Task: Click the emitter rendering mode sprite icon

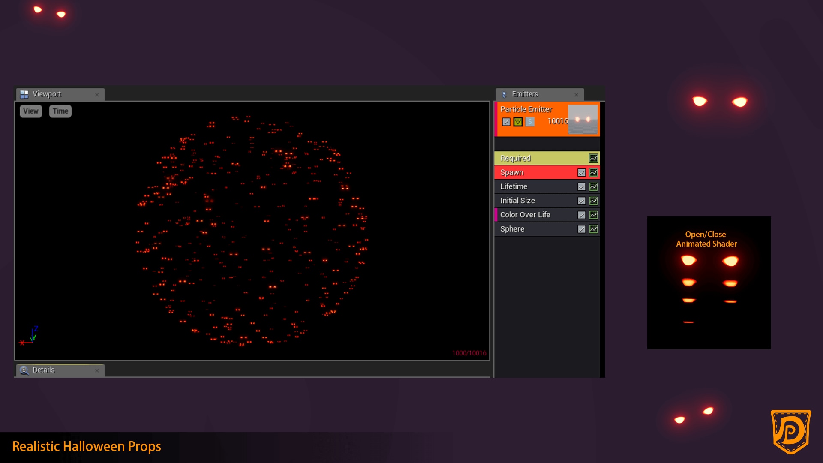Action: [x=518, y=122]
